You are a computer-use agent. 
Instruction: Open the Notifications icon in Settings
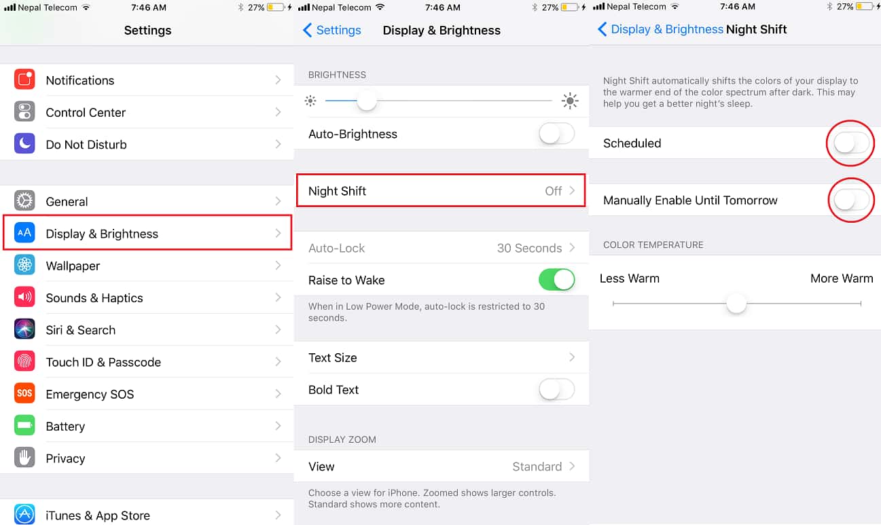pos(24,80)
